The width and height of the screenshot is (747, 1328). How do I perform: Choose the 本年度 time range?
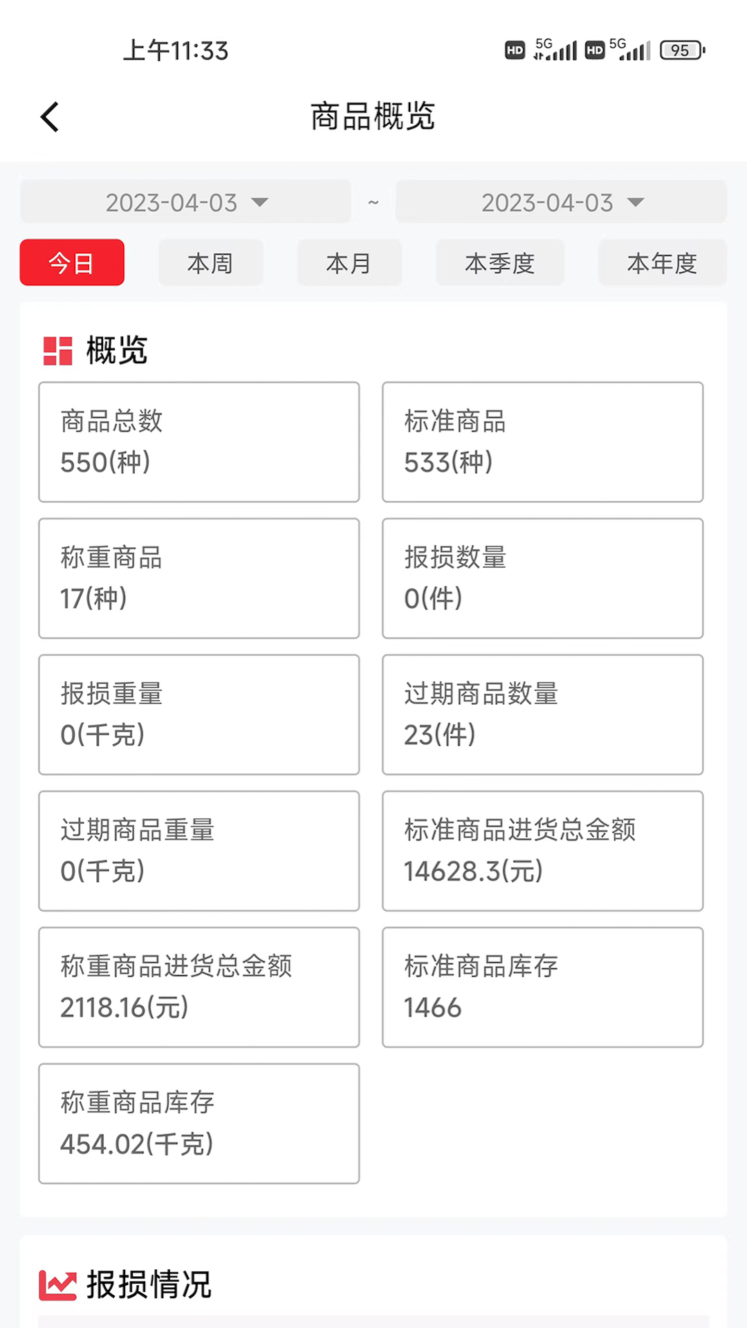coord(662,263)
